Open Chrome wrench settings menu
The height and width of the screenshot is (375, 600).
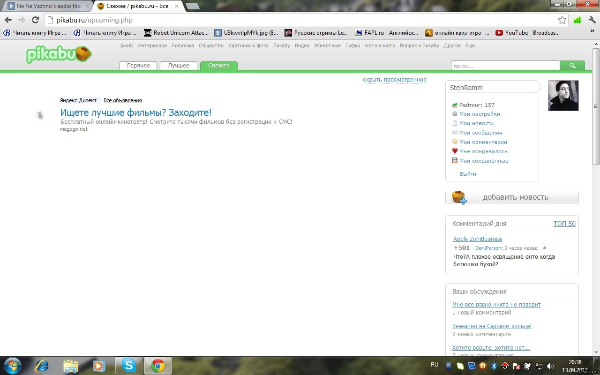click(592, 20)
